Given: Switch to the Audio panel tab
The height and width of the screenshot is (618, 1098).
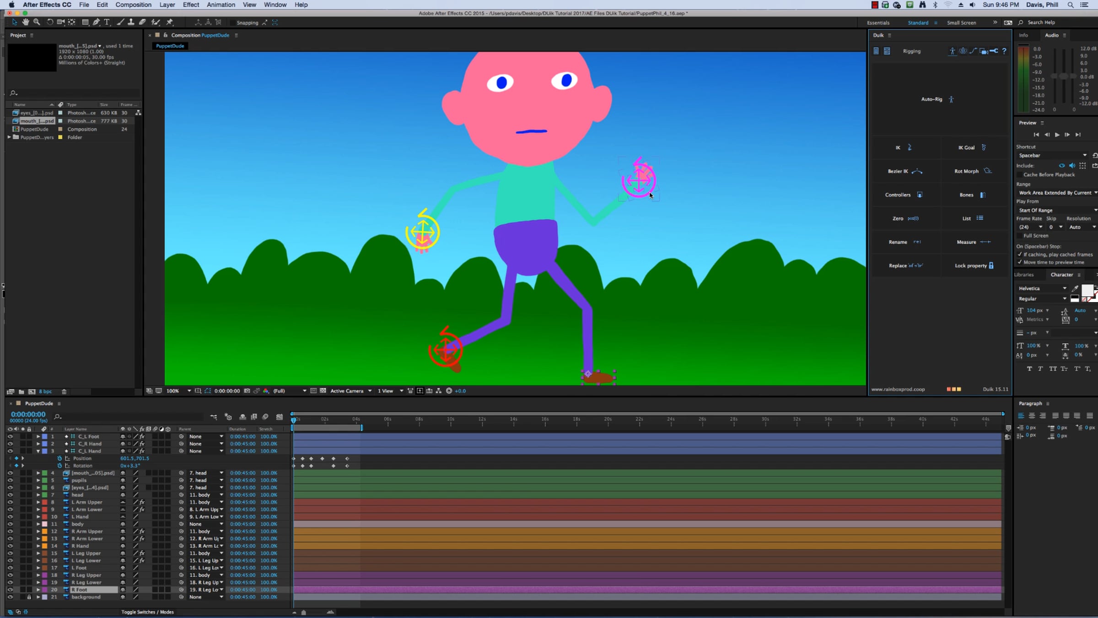Looking at the screenshot, I should (1051, 35).
